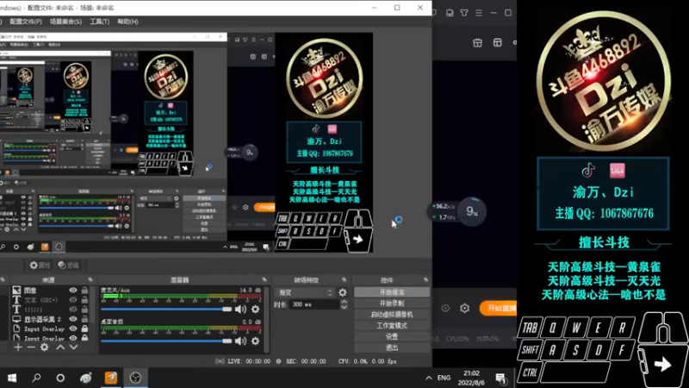Click orange 开始直播 button in background app
Viewport: 689px width, 388px height.
click(499, 309)
